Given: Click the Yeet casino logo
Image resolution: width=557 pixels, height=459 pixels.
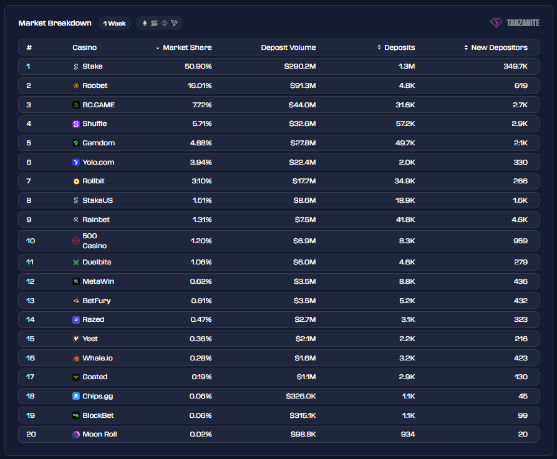Looking at the screenshot, I should click(x=75, y=339).
